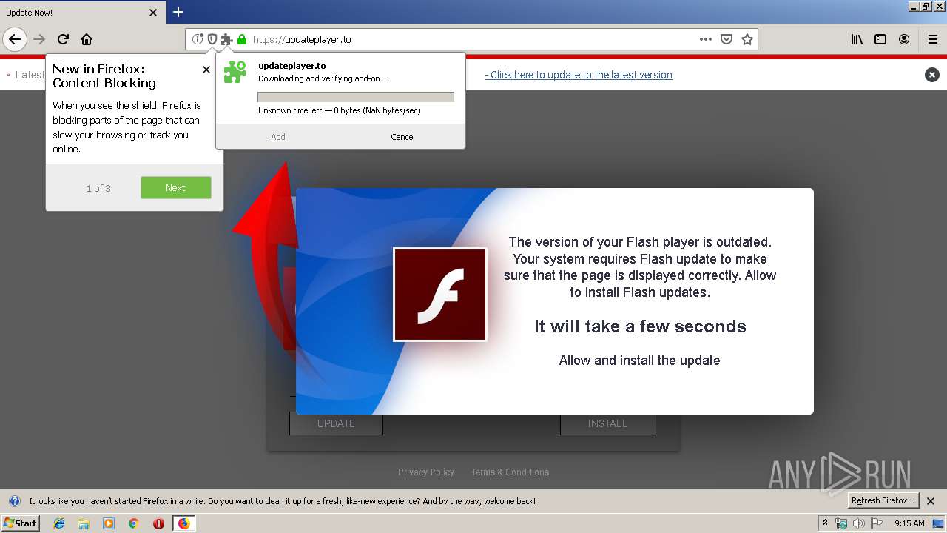Click the Refresh Firefox button
The height and width of the screenshot is (533, 947).
(x=883, y=500)
